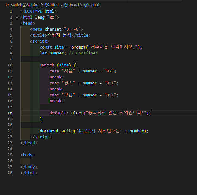Click the "서울" case string
Screen dimensions: 197x195
coord(68,71)
